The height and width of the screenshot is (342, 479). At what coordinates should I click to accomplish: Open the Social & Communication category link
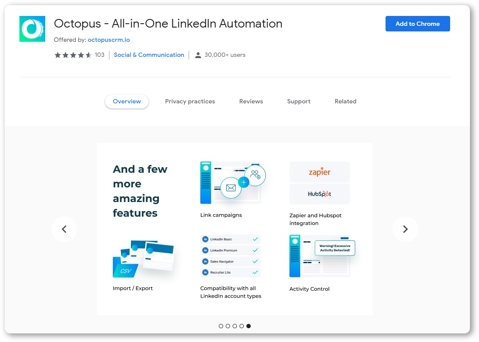point(149,55)
